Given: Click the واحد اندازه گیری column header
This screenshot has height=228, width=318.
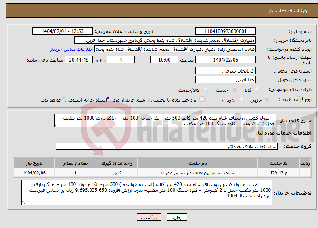Looking at the screenshot, I should pos(117,163).
